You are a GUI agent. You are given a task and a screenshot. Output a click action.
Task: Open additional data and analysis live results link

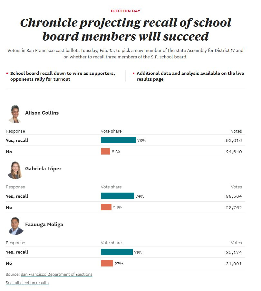190,76
